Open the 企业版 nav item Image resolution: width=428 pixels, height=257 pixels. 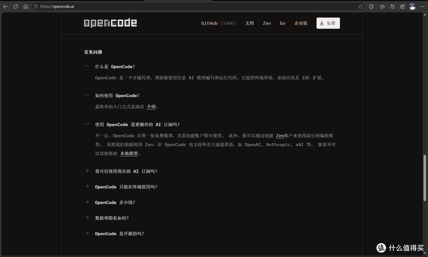(x=301, y=23)
